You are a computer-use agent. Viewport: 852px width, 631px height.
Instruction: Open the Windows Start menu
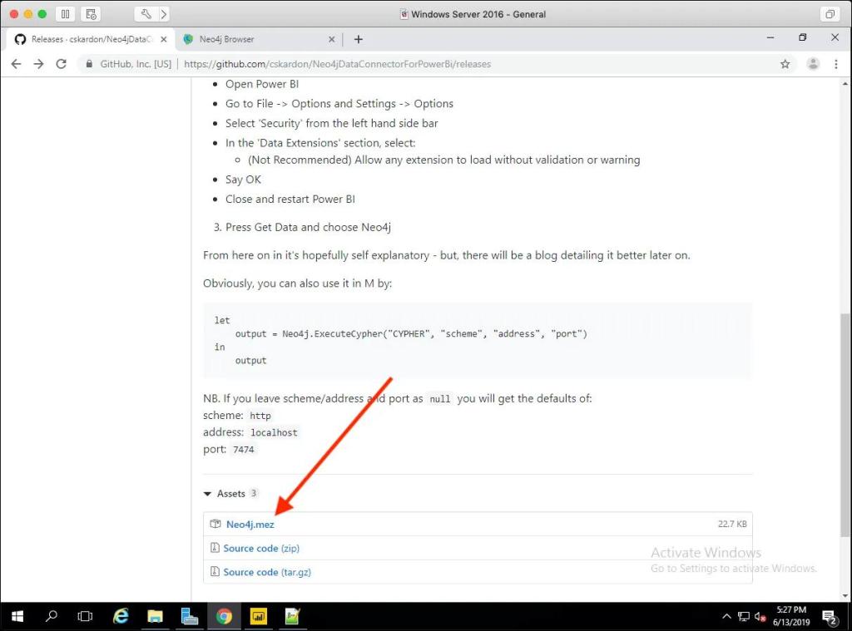click(17, 616)
